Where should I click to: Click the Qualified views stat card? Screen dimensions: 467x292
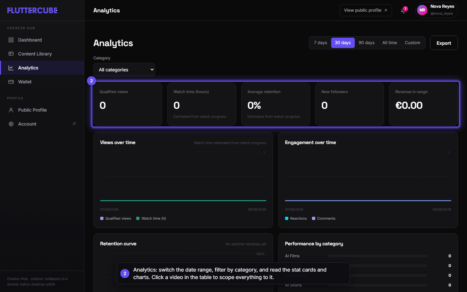(x=128, y=104)
